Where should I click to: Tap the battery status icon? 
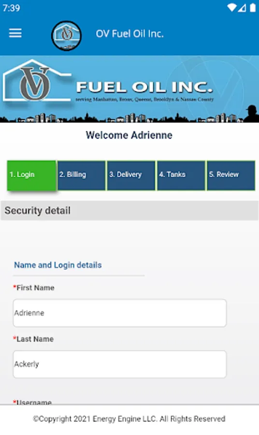tap(253, 8)
